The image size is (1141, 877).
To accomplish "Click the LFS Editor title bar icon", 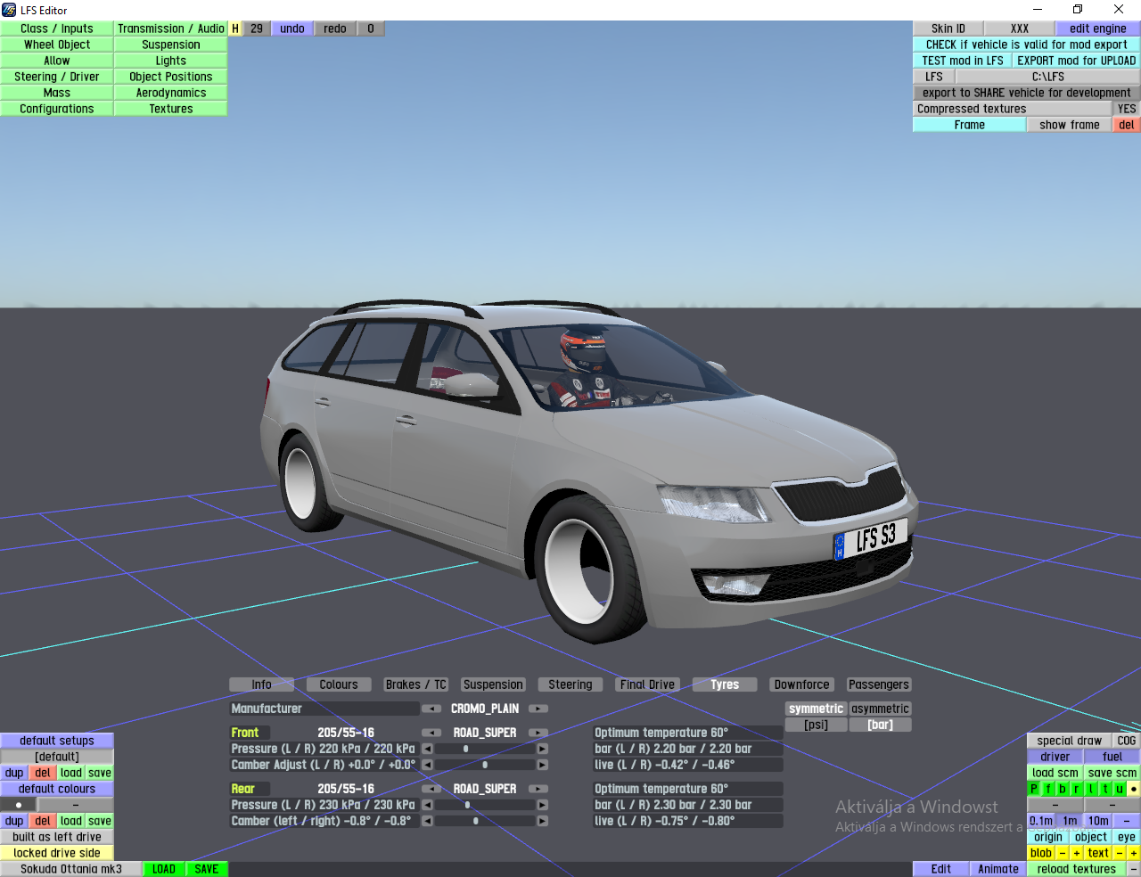I will click(x=9, y=10).
